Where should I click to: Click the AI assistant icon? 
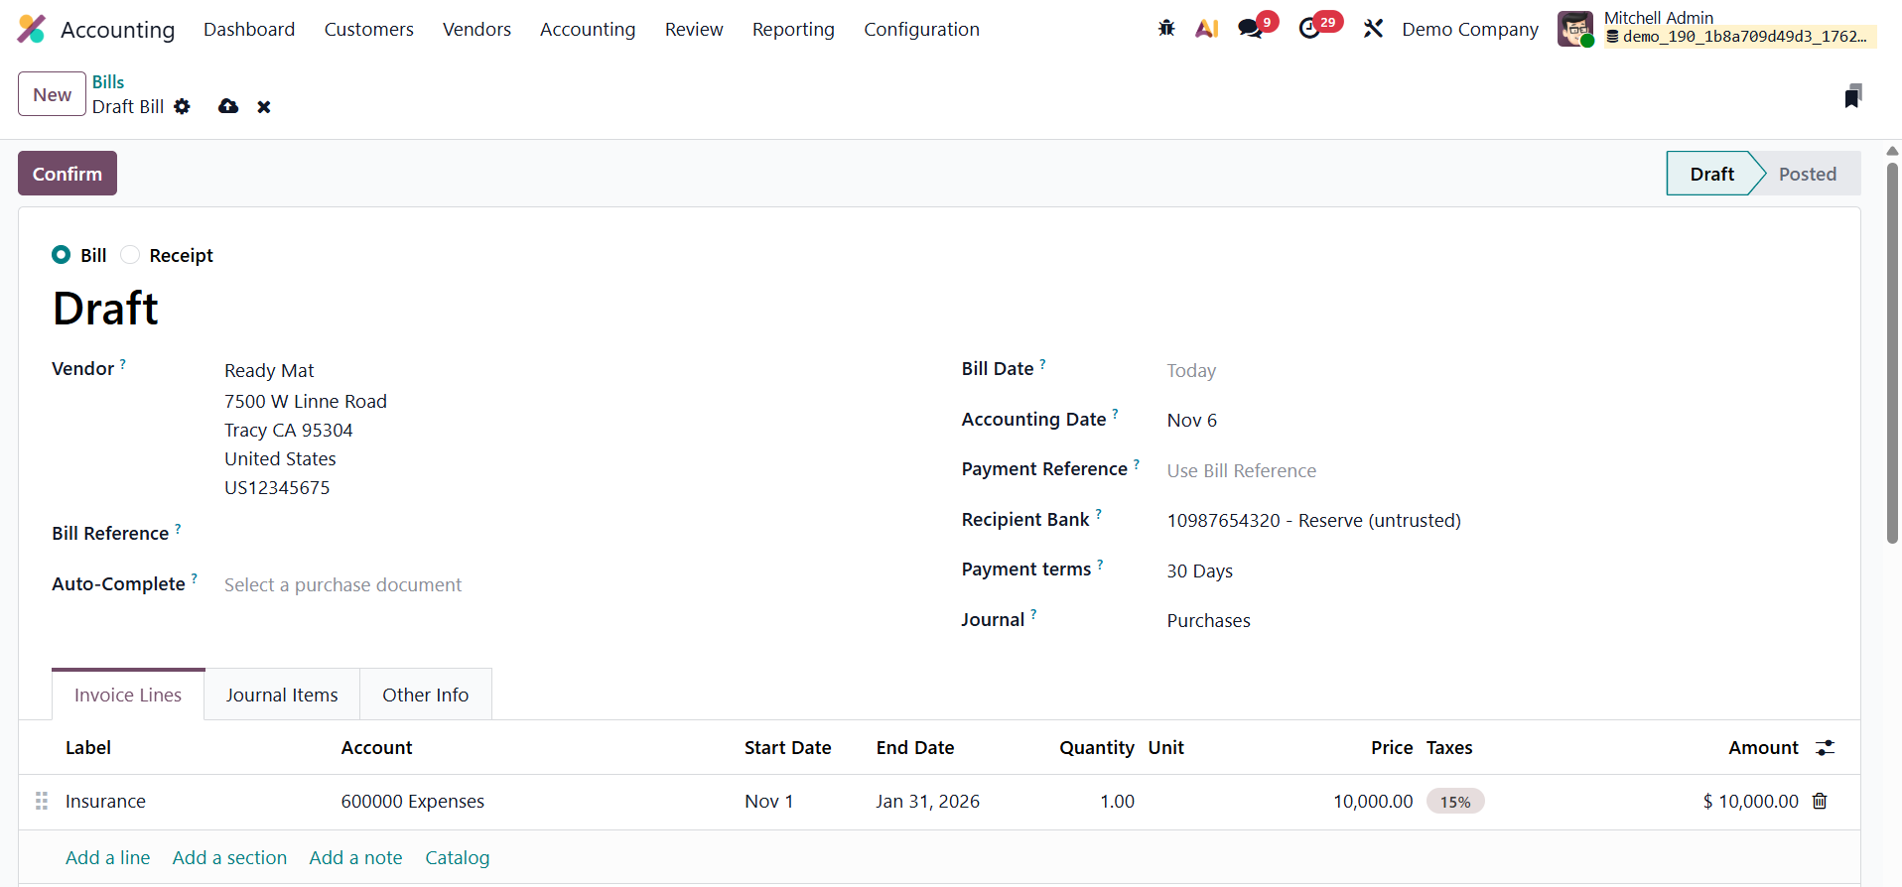click(x=1206, y=29)
